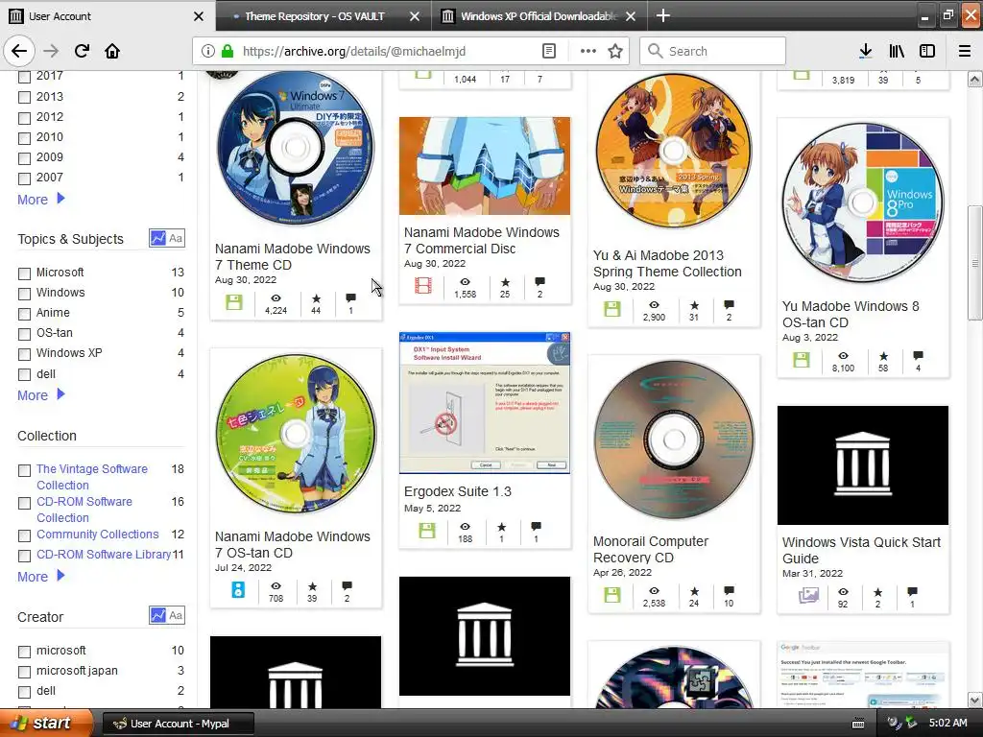The image size is (983, 737).
Task: Open CD-ROM Software Collection link
Action: [84, 510]
